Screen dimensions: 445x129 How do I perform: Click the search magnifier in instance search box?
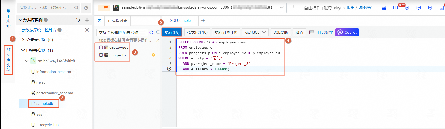click(76, 8)
